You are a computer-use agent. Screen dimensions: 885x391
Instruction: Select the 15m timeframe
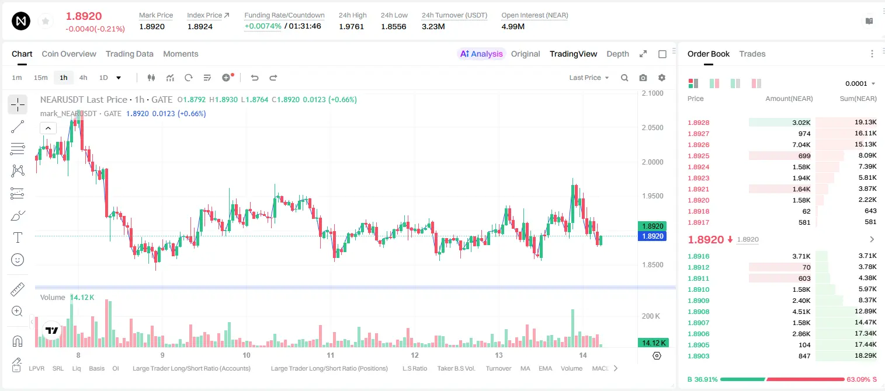coord(40,78)
